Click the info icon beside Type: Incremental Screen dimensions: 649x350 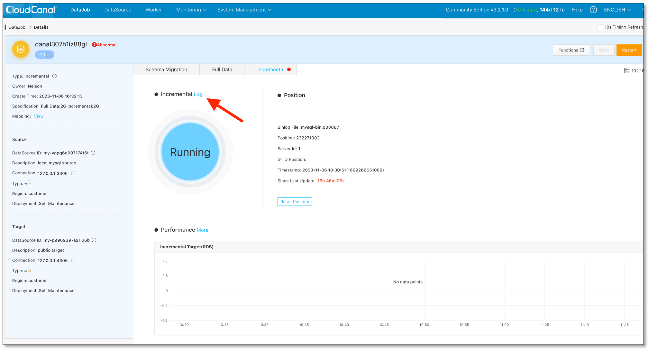(55, 76)
